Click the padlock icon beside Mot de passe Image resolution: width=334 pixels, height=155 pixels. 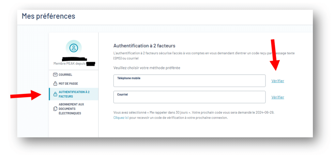tap(55, 83)
